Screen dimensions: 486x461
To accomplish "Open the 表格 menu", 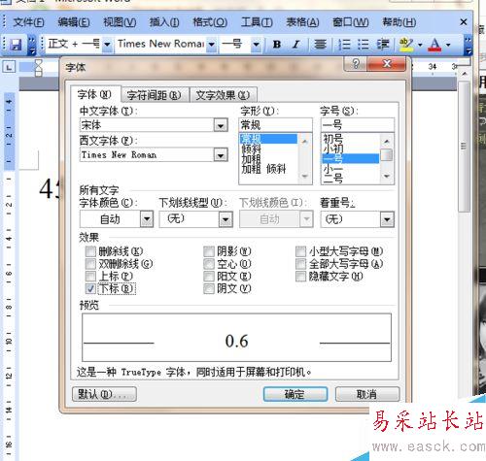I will pos(302,22).
